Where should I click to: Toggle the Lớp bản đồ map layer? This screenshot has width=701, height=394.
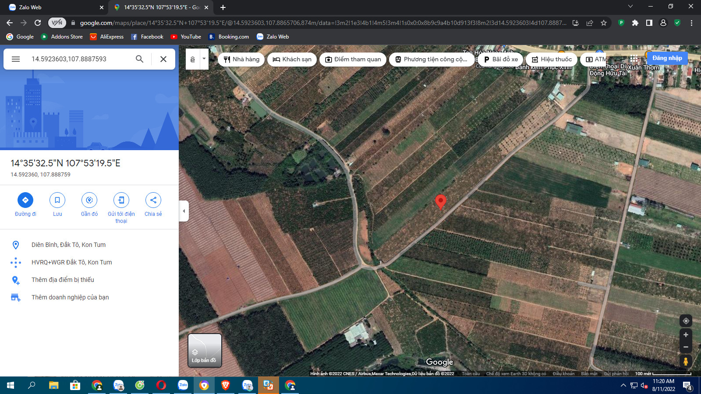[205, 350]
